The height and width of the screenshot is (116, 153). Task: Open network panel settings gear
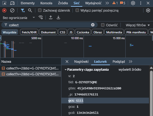pyautogui.click(x=148, y=10)
